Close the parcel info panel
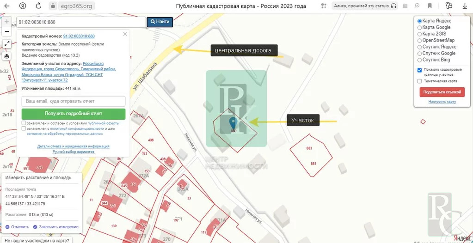Image resolution: width=473 pixels, height=243 pixels. (x=125, y=34)
